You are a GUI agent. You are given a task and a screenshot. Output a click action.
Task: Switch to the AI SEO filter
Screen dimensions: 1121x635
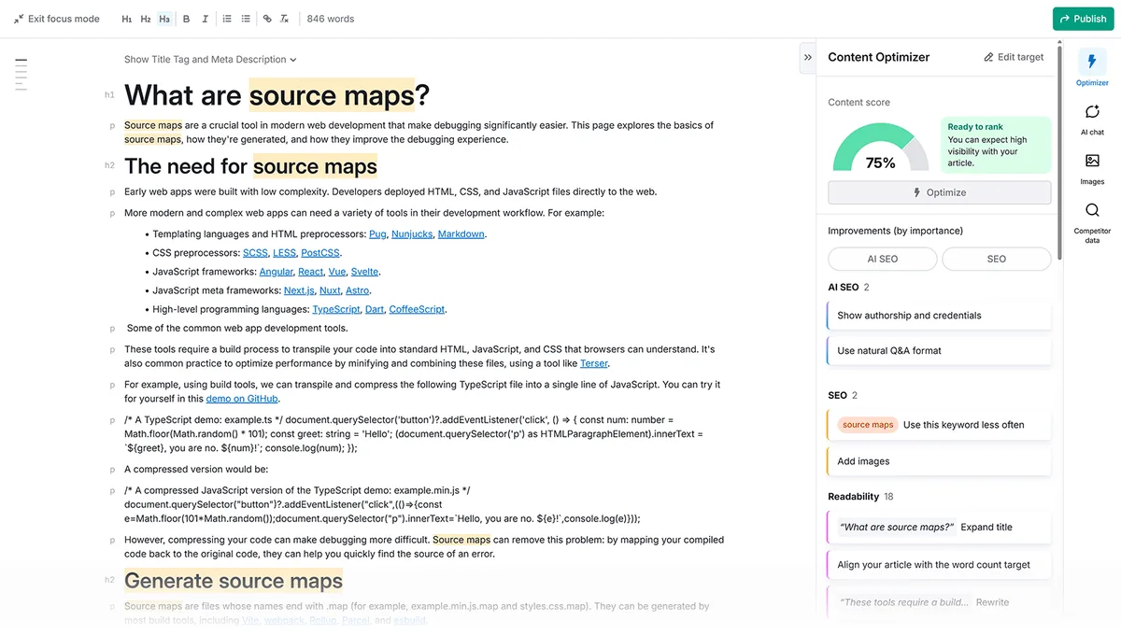pos(883,259)
